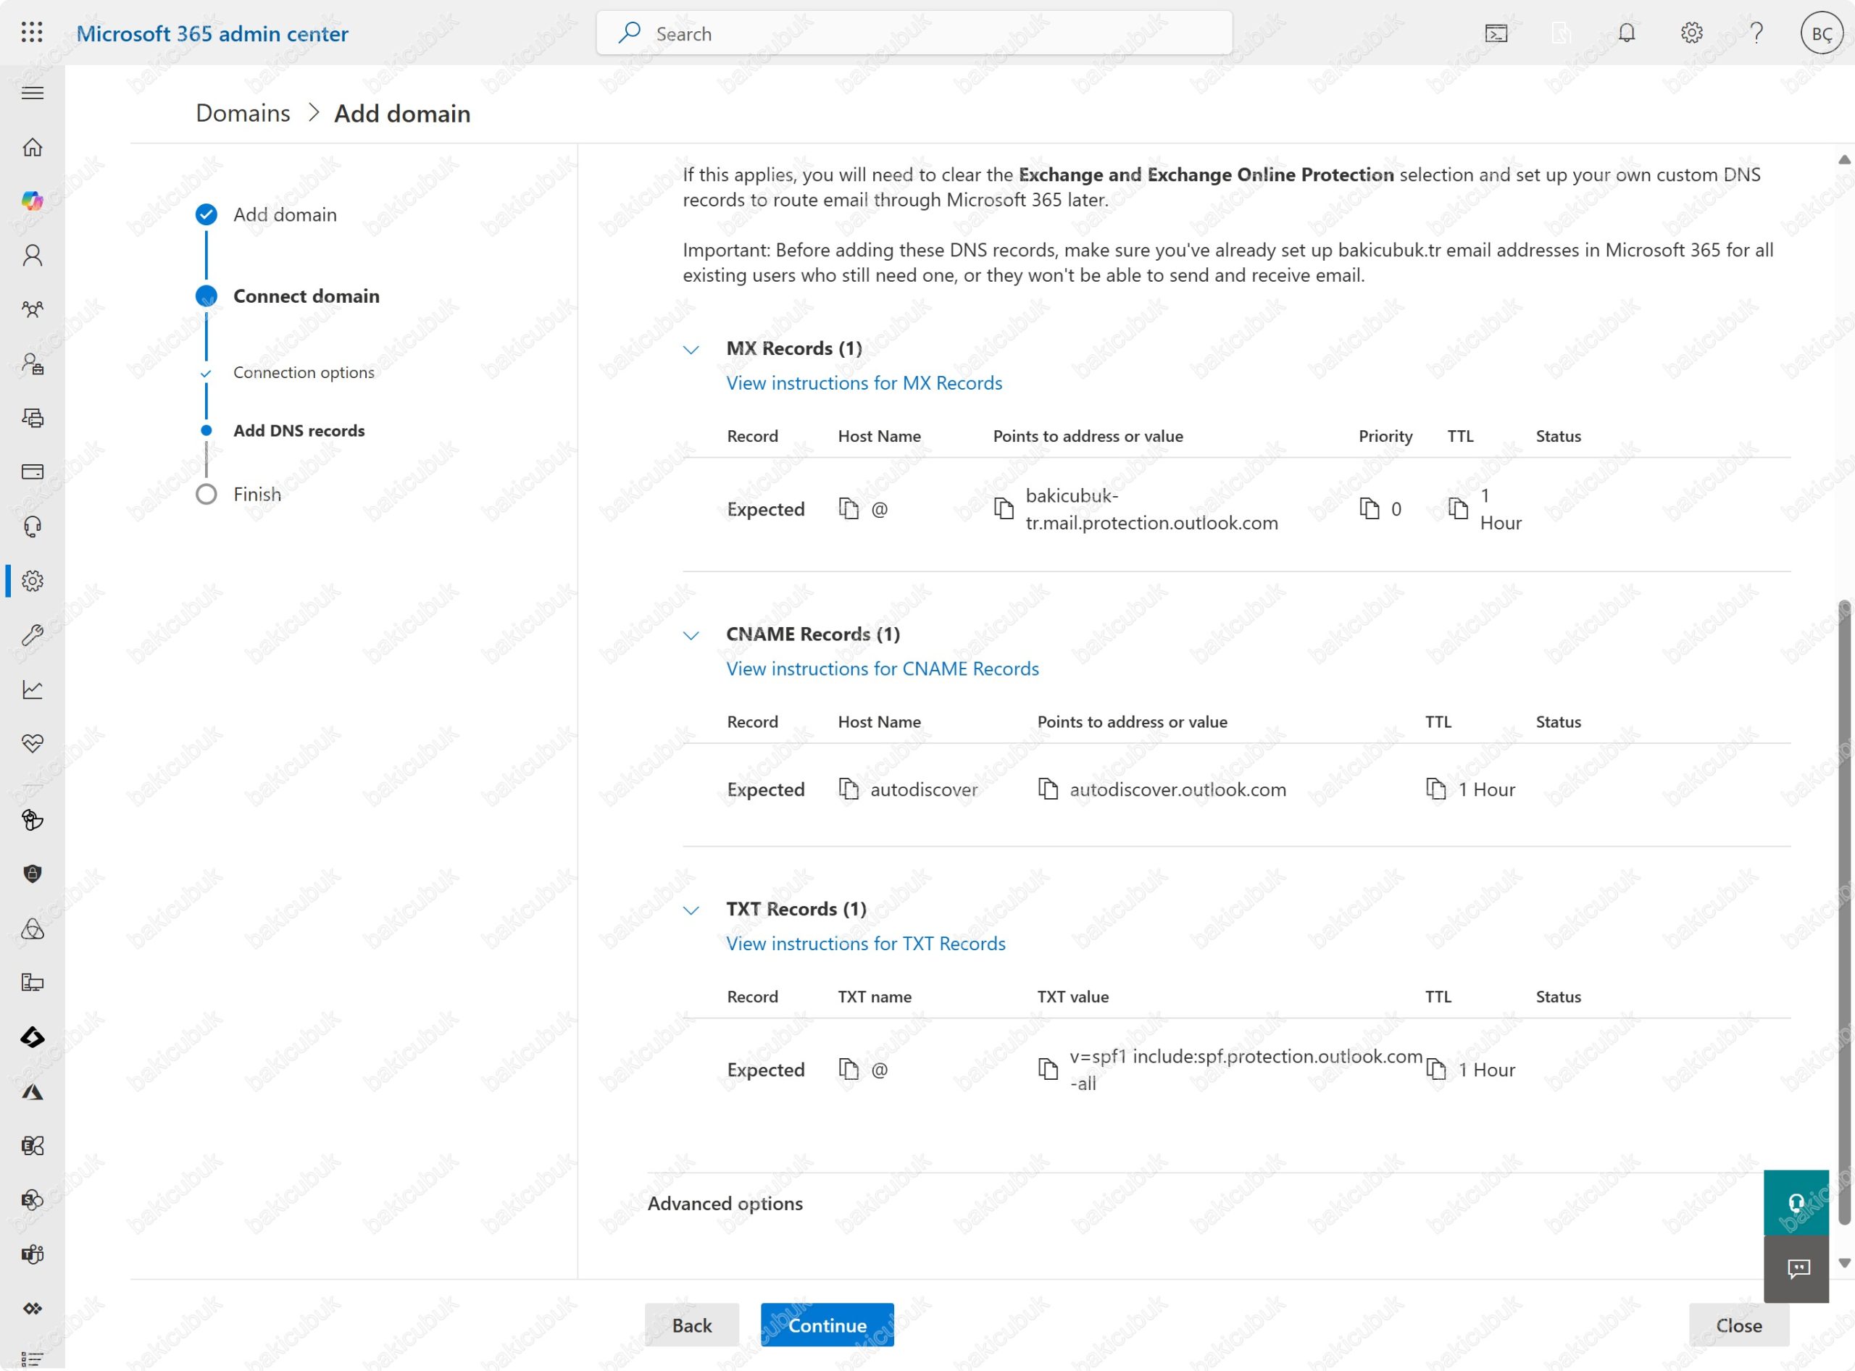1855x1371 pixels.
Task: Open the Users icon in the sidebar
Action: click(33, 255)
